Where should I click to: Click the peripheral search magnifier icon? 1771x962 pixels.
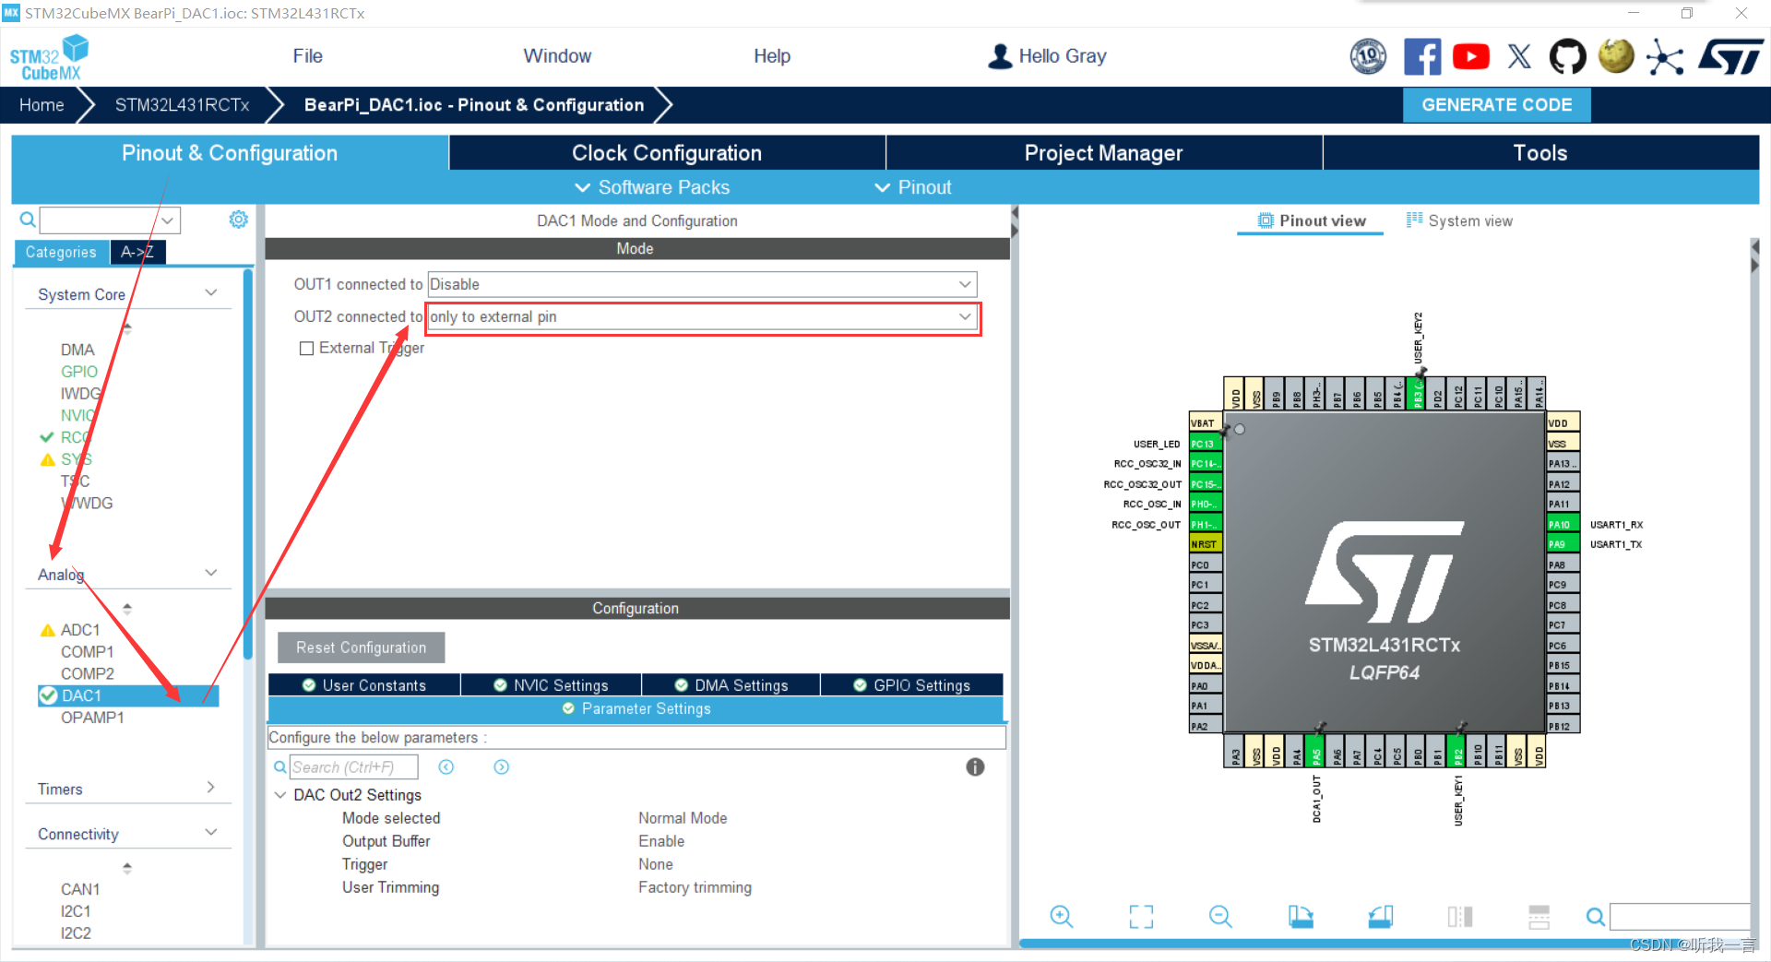pos(28,220)
